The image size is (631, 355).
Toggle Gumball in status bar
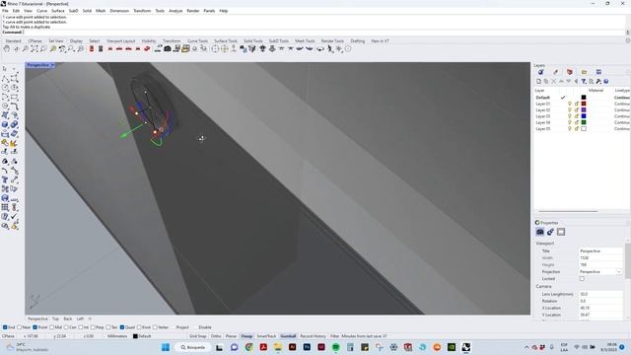coord(288,336)
